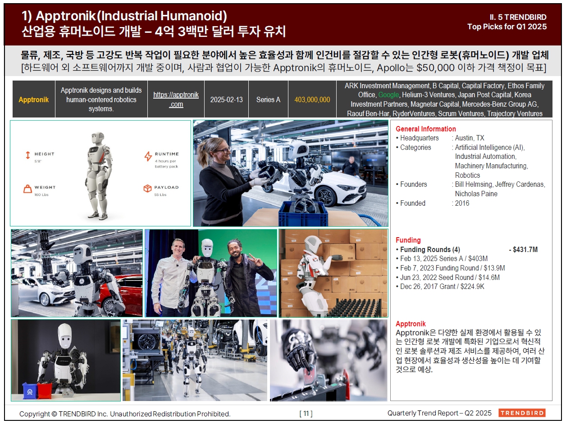566x424 pixels.
Task: Click the Top Picks for Q1 2025 label
Action: coord(507,27)
